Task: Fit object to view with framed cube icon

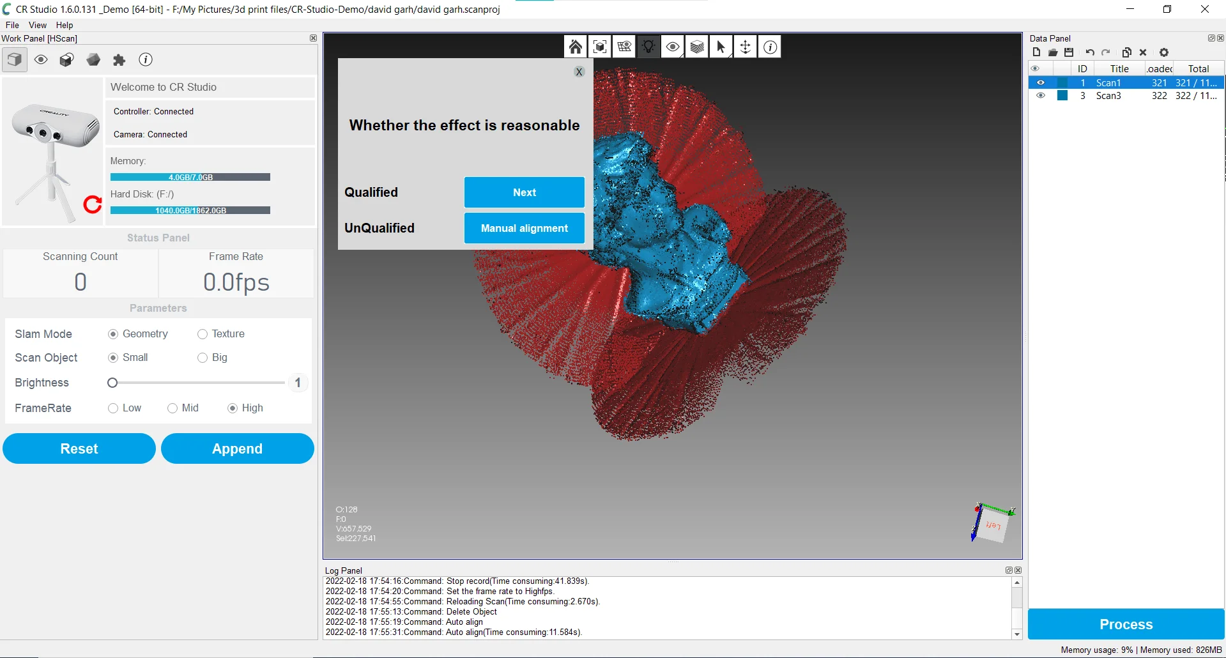Action: (x=600, y=47)
